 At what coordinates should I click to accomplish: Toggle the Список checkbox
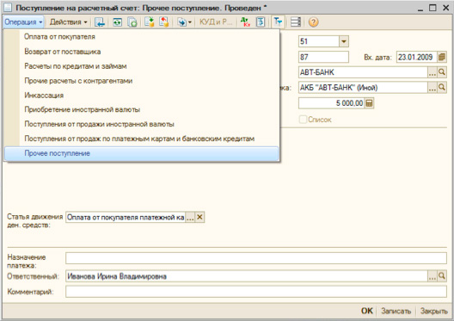(x=303, y=120)
